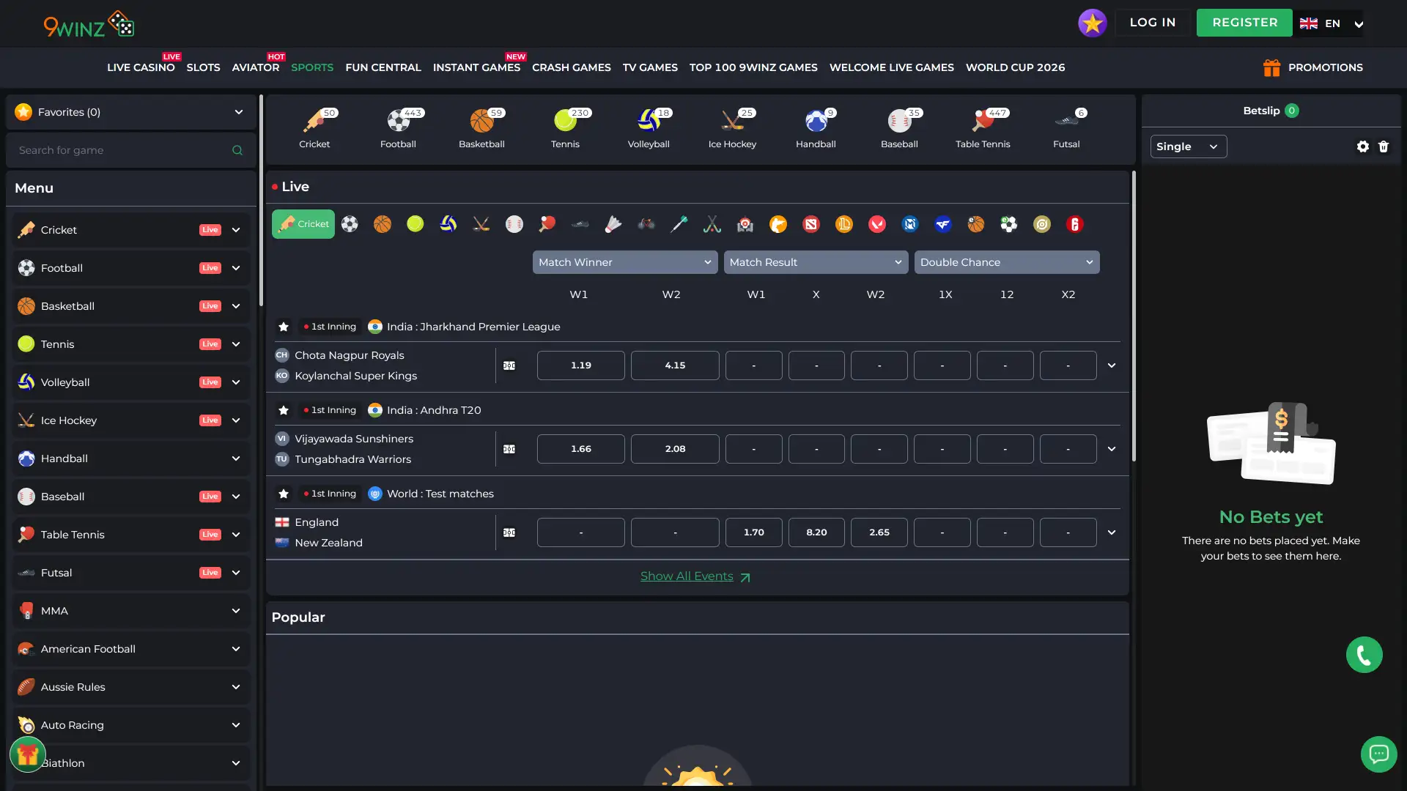Filter live events by basketball icon
This screenshot has height=791, width=1407.
pos(383,224)
